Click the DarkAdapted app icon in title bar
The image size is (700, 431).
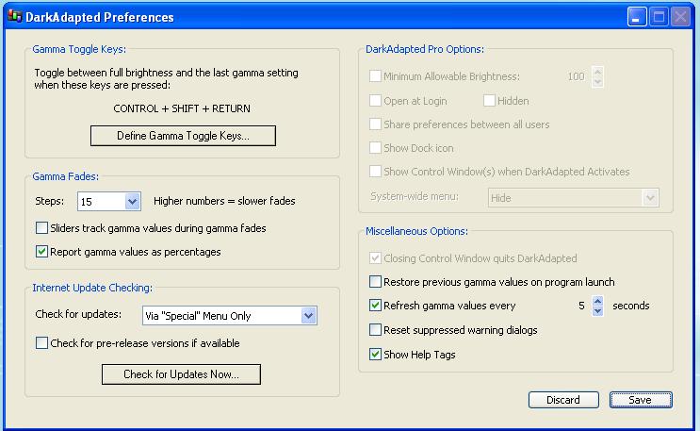tap(14, 16)
